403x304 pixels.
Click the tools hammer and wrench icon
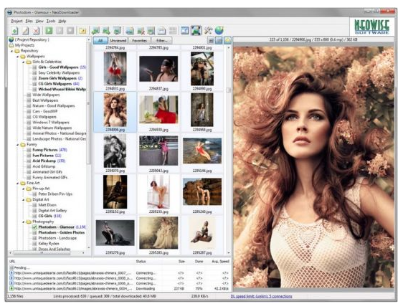[x=208, y=31]
